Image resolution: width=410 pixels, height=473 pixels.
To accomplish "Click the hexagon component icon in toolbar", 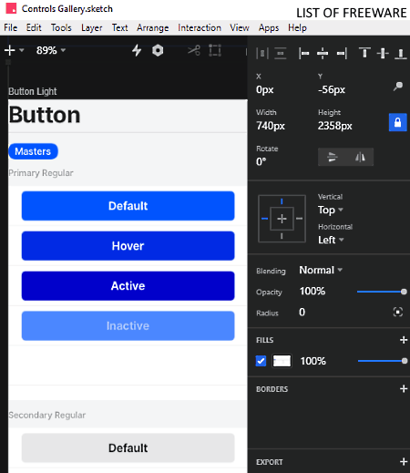I will click(158, 50).
